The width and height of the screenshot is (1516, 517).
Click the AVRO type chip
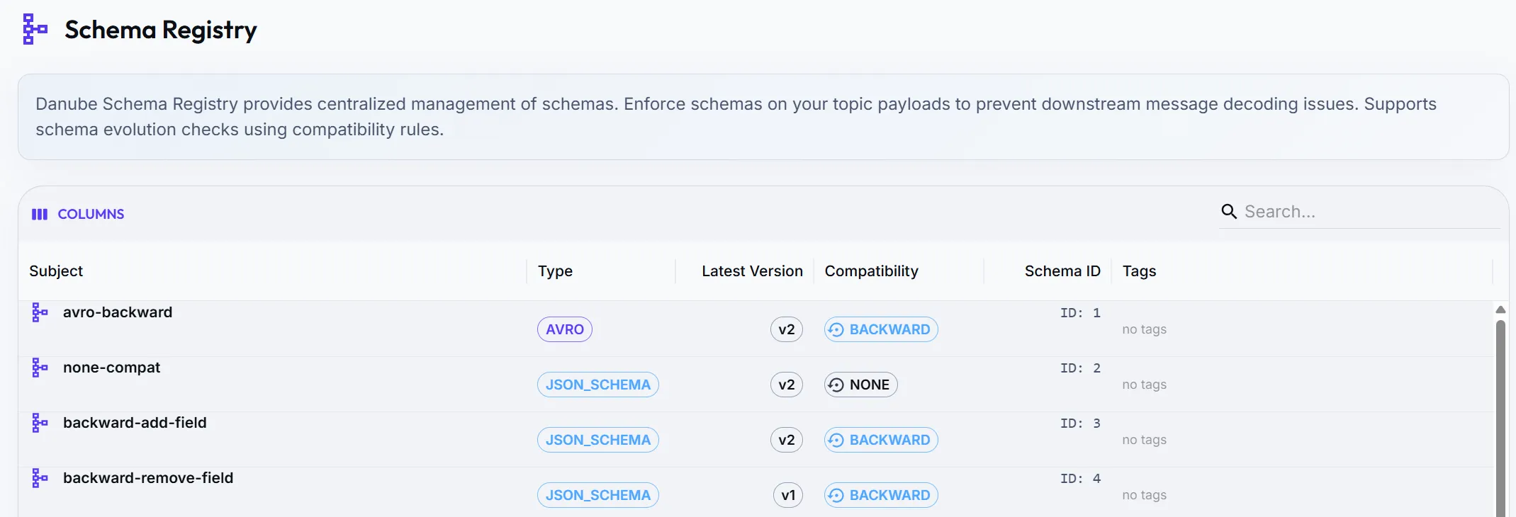pyautogui.click(x=565, y=329)
